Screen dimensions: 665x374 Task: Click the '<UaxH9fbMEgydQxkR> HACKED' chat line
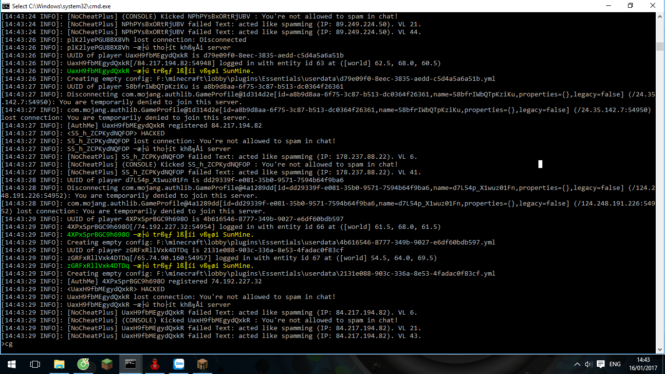pyautogui.click(x=83, y=289)
